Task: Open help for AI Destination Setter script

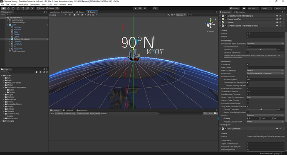Action: pyautogui.click(x=277, y=16)
